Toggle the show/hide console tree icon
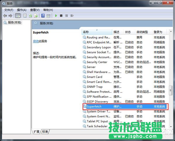The image size is (175, 141). coord(18,16)
